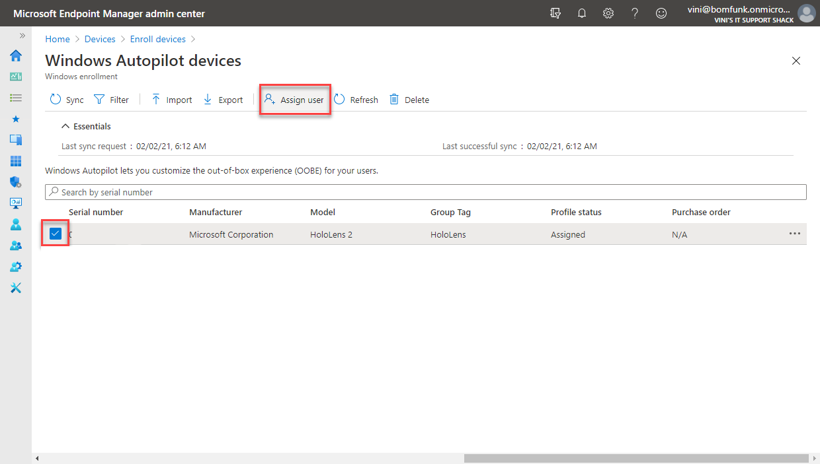Open the Filter option

click(111, 100)
